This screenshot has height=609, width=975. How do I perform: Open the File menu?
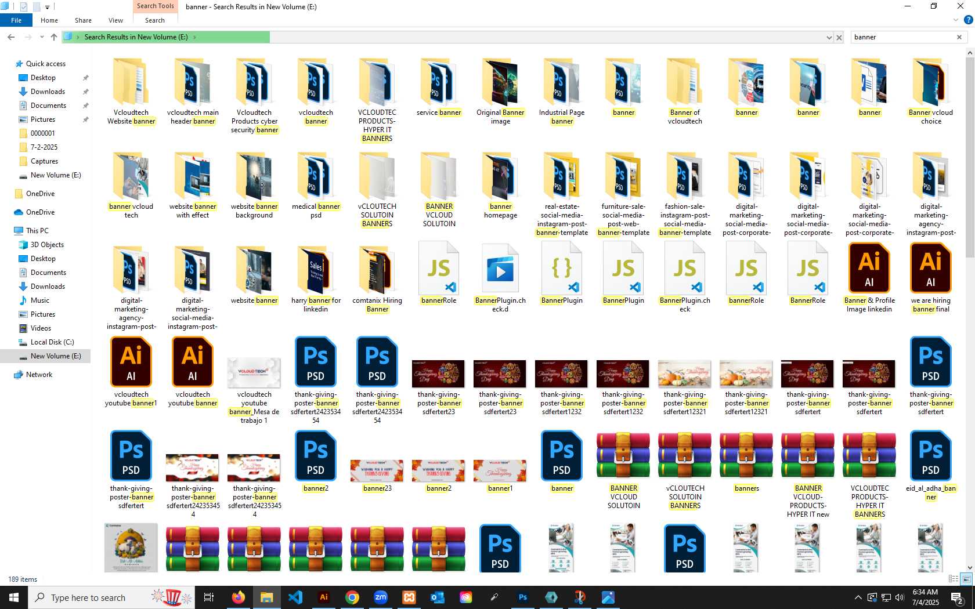[x=16, y=20]
